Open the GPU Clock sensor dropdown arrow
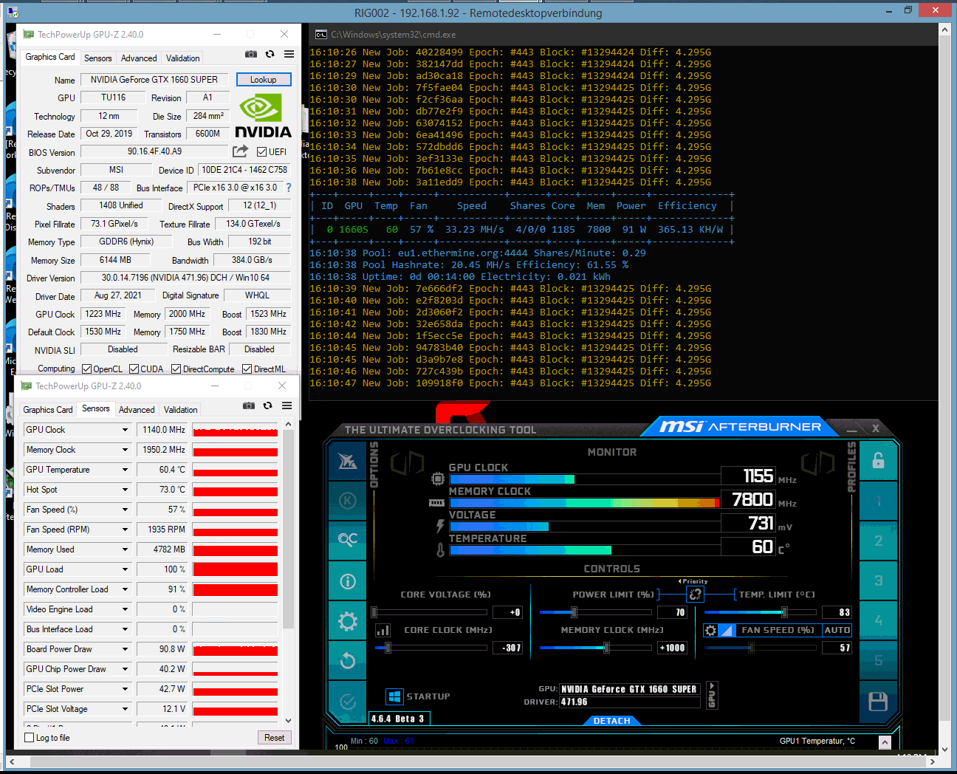This screenshot has width=957, height=774. 125,430
